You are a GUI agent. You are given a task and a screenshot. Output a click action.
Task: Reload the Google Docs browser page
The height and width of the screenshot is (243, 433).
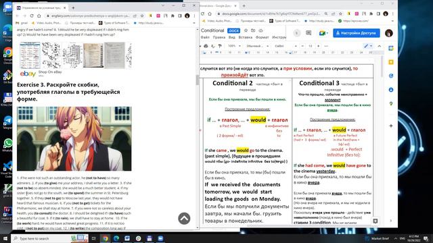click(202, 13)
